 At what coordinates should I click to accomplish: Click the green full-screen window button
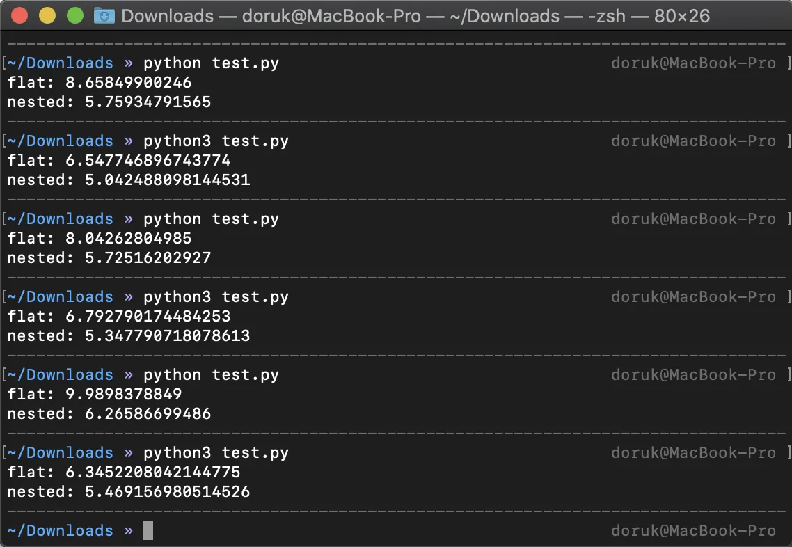click(x=74, y=15)
